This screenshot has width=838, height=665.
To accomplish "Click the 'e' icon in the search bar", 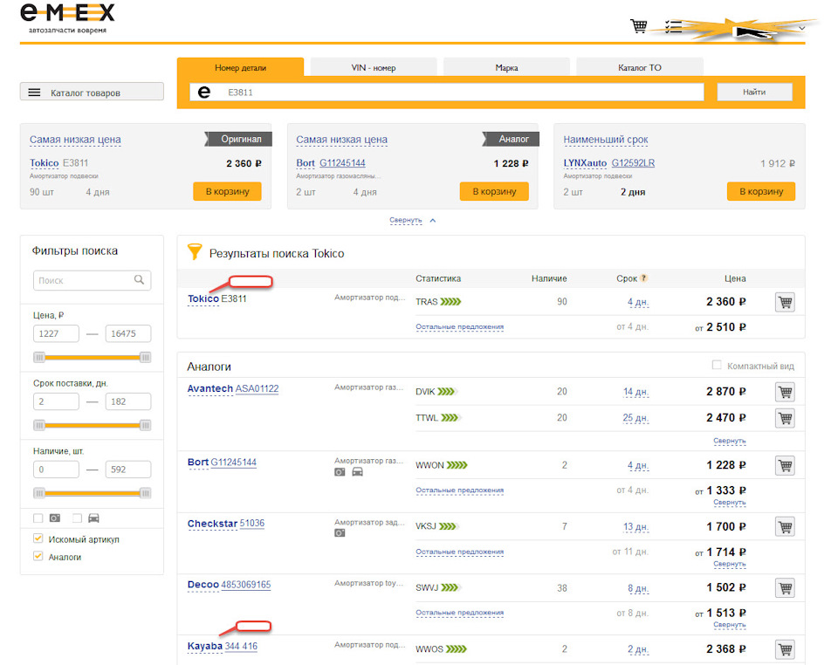I will pyautogui.click(x=204, y=92).
